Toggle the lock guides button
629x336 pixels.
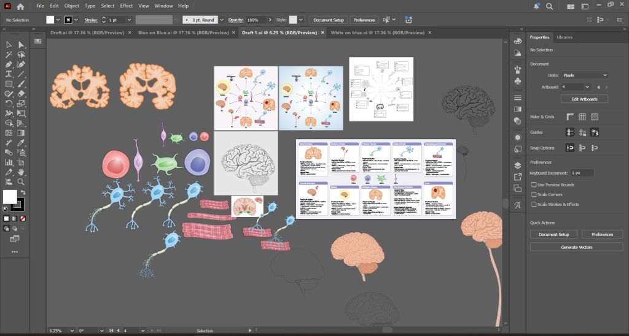[582, 132]
